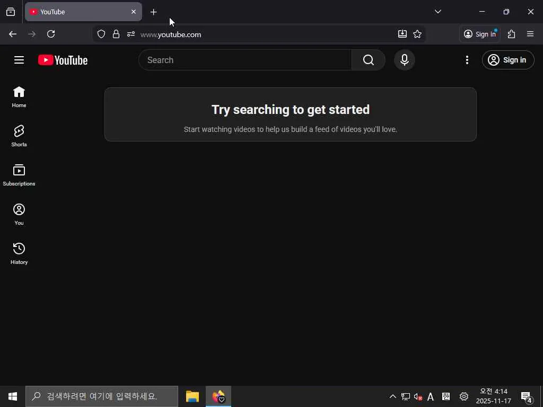543x407 pixels.
Task: Open History in the sidebar
Action: (x=19, y=254)
